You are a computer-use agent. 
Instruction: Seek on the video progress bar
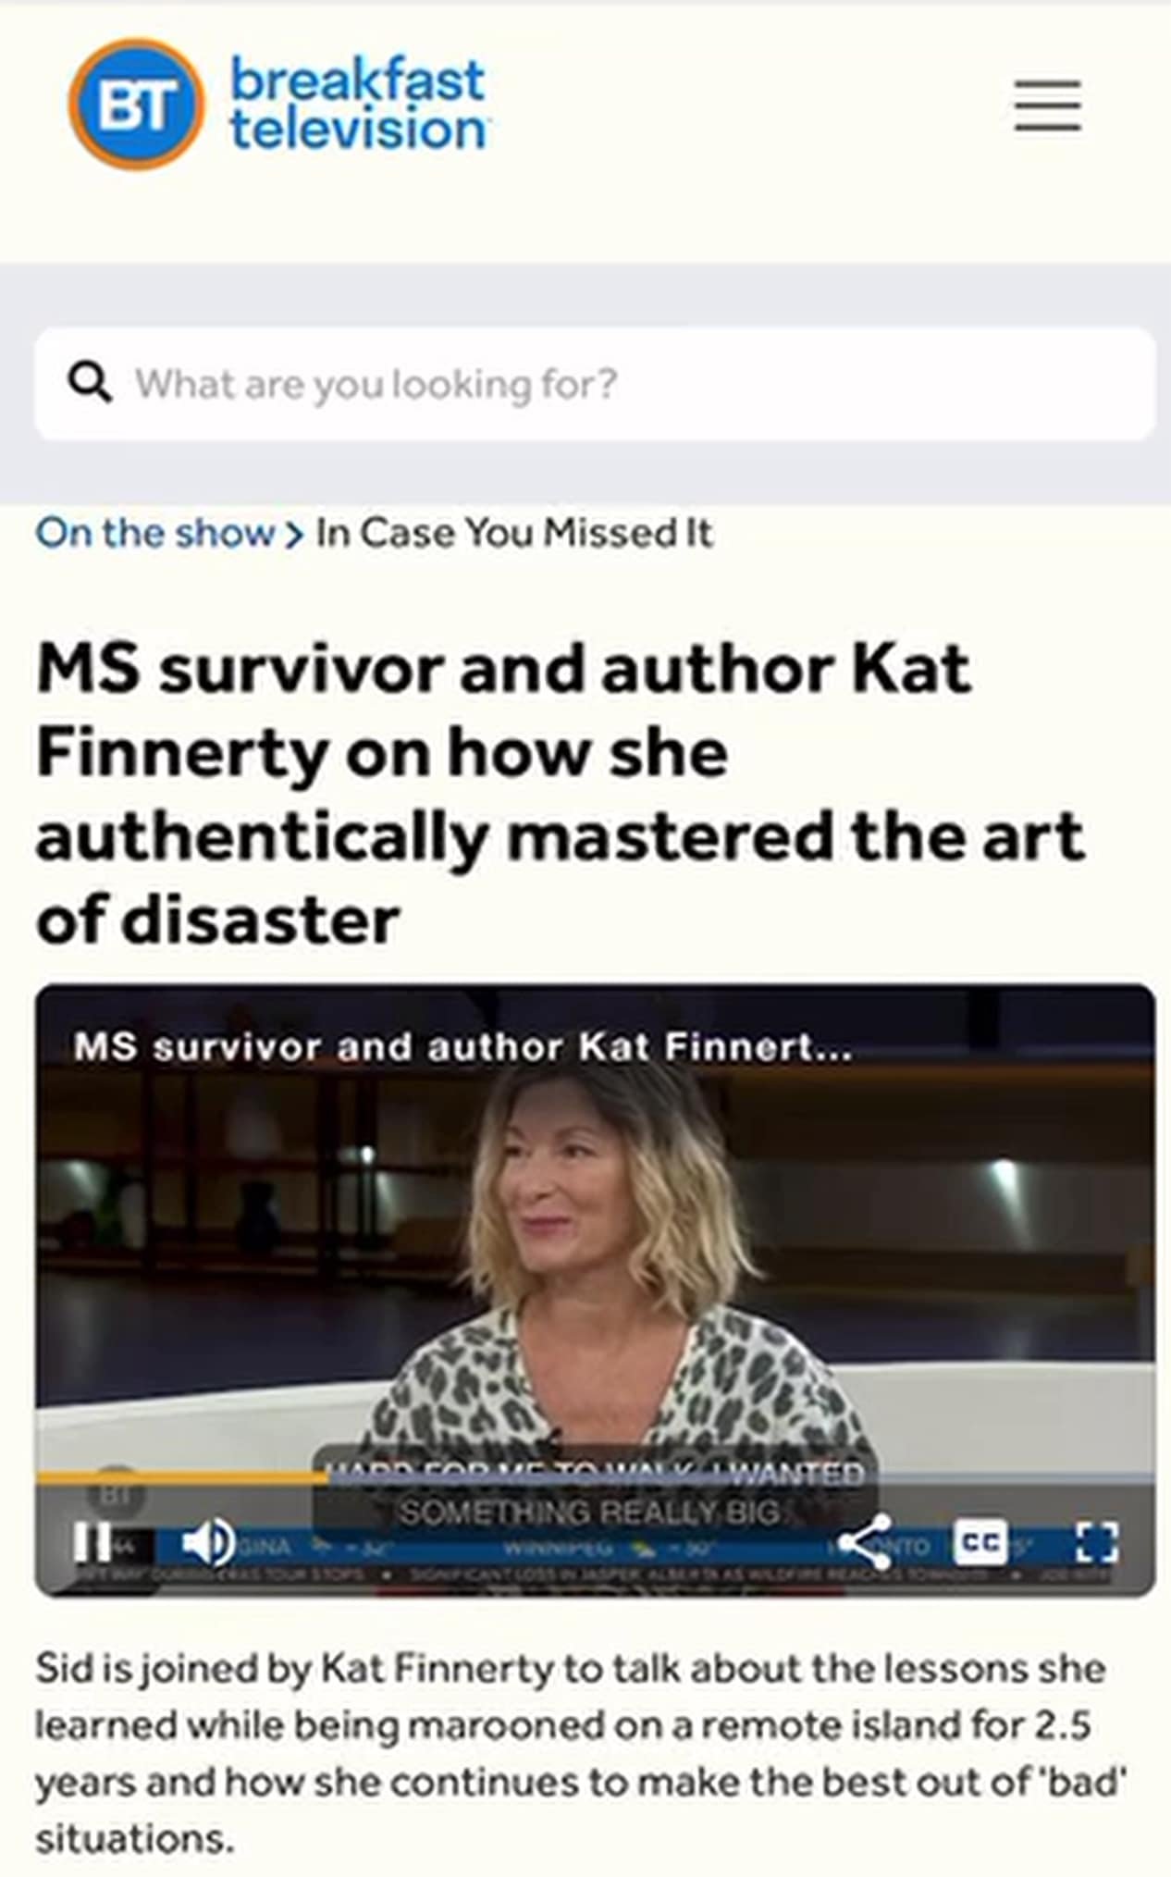pyautogui.click(x=595, y=1478)
